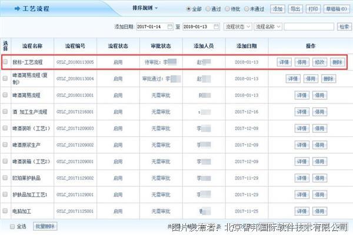Viewport: 353px width, 235px height.
Task: Tick the checkbox for 啤酒装箱（工艺2） row
Action: [x=5, y=161]
